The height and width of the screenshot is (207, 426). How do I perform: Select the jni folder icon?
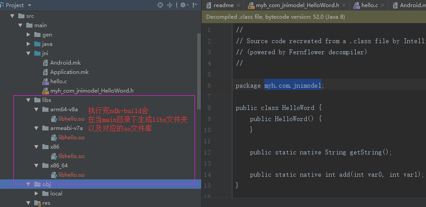[37, 53]
